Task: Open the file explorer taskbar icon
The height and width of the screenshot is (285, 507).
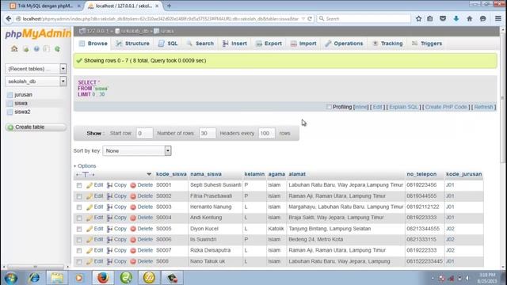Action: (57, 278)
